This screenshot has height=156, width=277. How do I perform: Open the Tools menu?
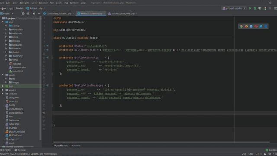pyautogui.click(x=59, y=3)
